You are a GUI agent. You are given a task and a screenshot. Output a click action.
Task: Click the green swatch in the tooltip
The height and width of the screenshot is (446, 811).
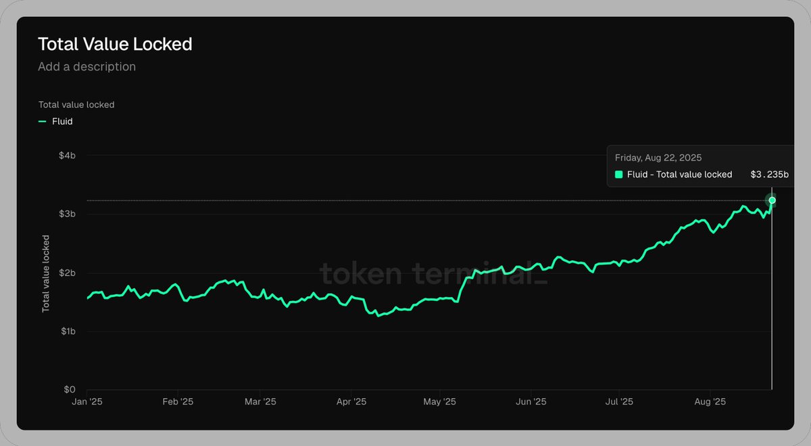[x=618, y=174]
